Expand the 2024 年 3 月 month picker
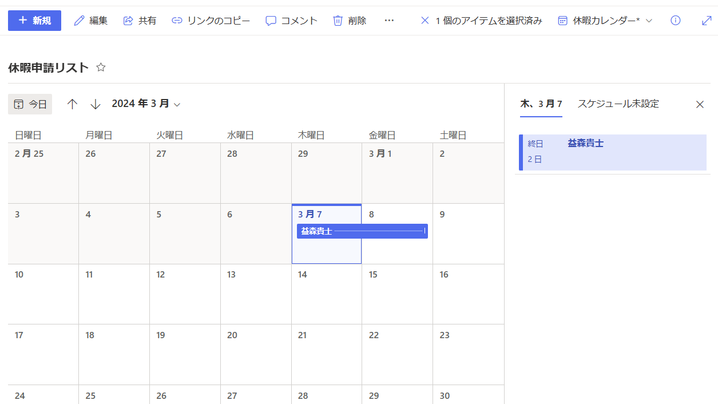718x404 pixels. click(146, 104)
